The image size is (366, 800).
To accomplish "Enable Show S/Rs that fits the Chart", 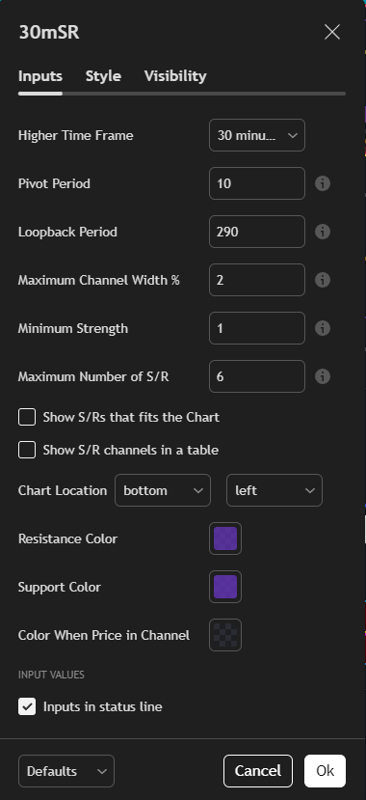I will (x=27, y=417).
